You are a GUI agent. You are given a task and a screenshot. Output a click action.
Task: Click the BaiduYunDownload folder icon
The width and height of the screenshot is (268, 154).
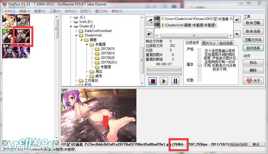(x=81, y=31)
